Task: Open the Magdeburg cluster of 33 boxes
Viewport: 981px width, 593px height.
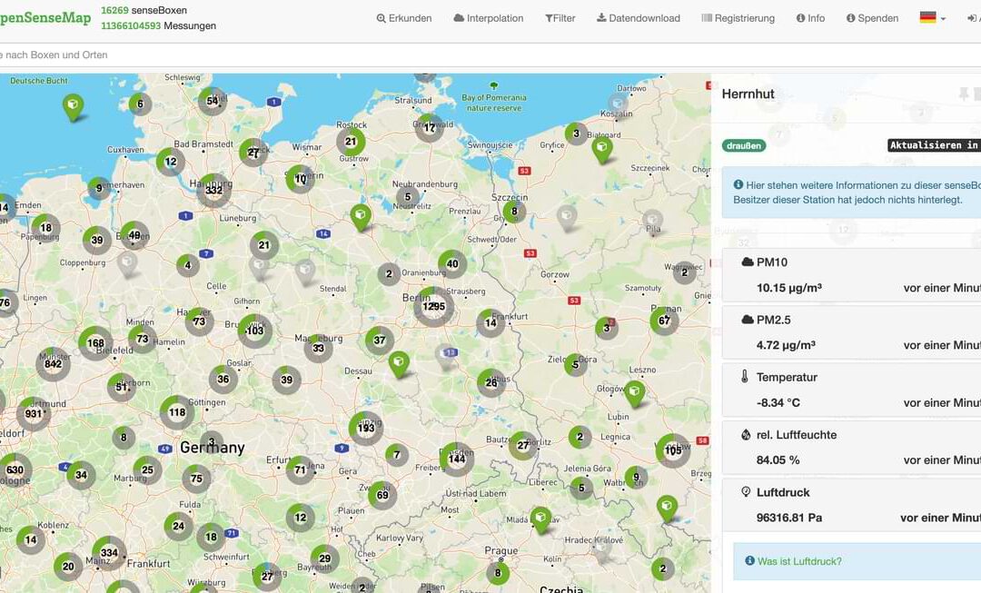Action: click(319, 349)
